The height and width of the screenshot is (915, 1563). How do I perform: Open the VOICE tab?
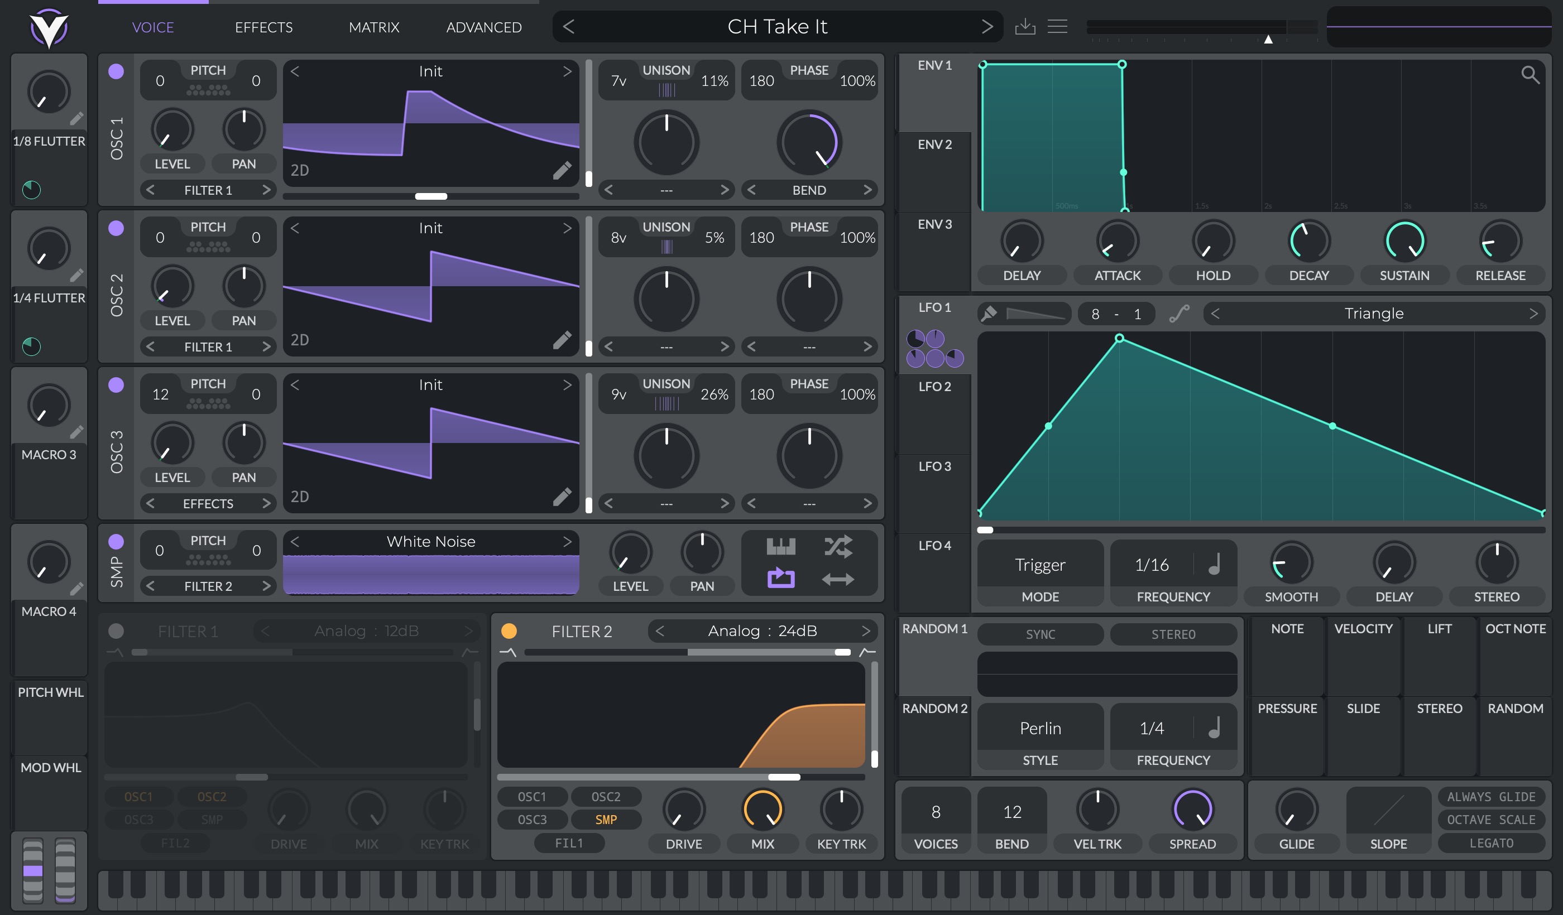(153, 27)
